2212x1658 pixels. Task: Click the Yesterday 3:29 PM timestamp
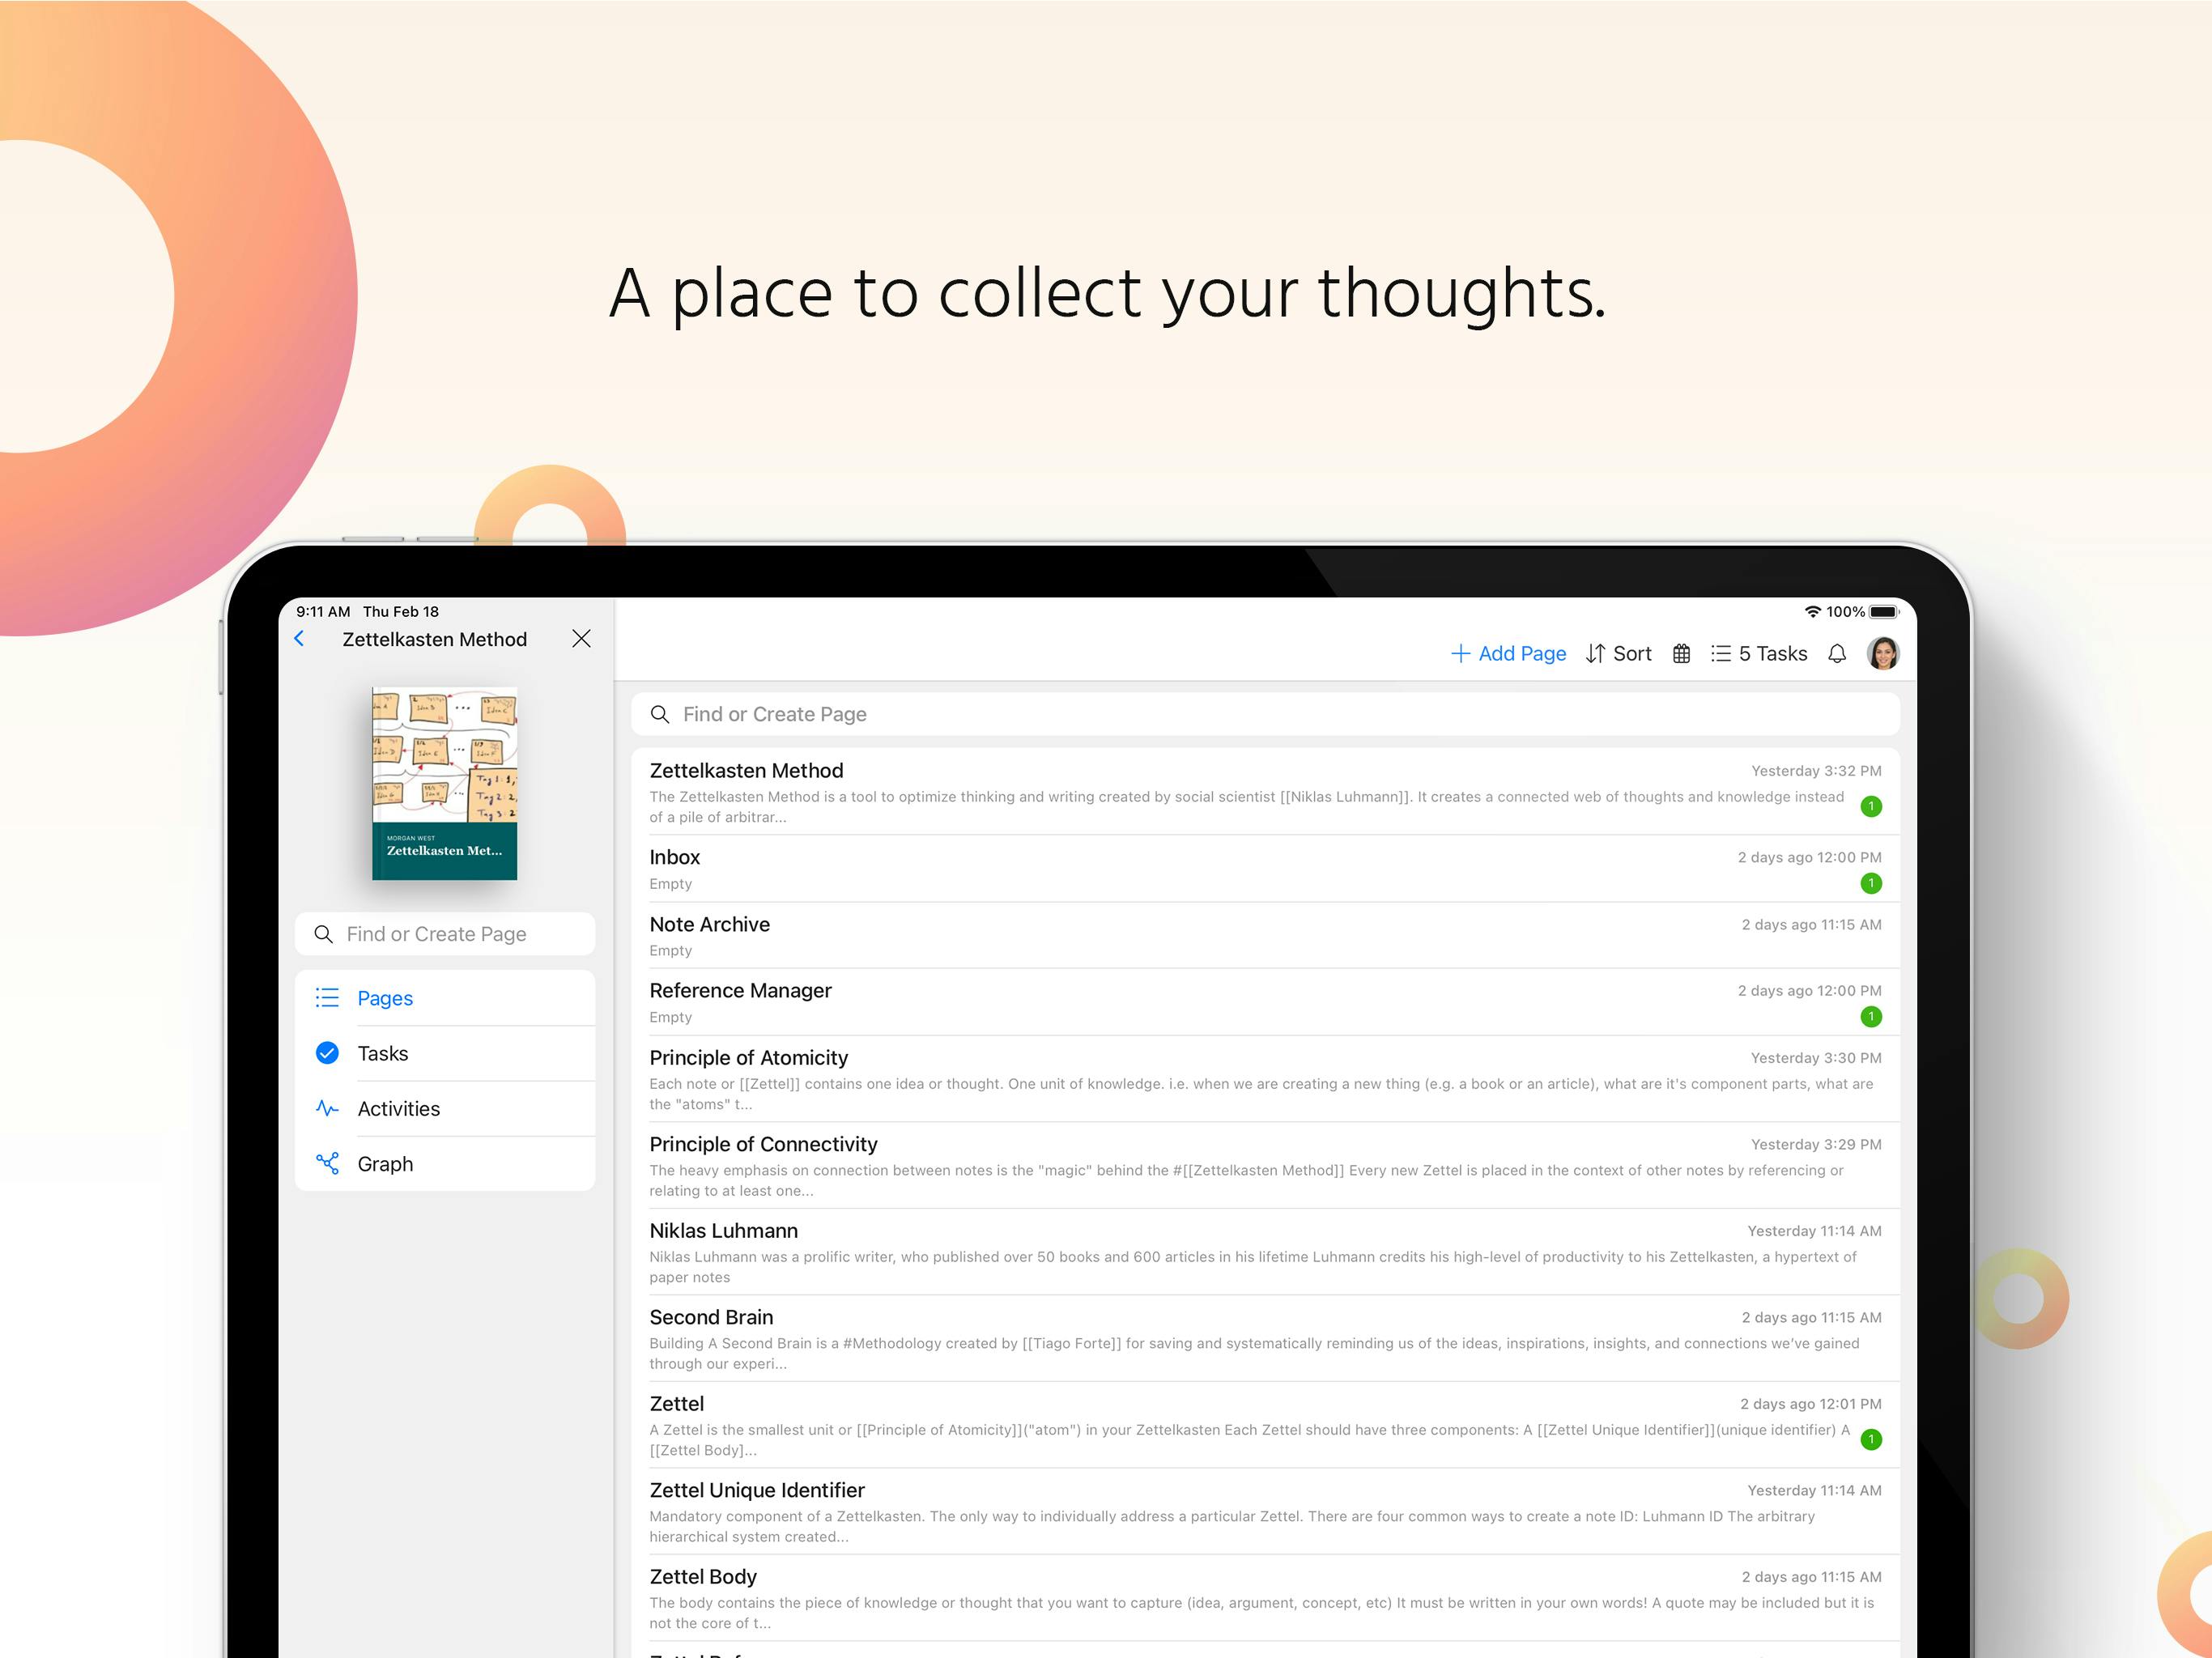pyautogui.click(x=1816, y=1144)
